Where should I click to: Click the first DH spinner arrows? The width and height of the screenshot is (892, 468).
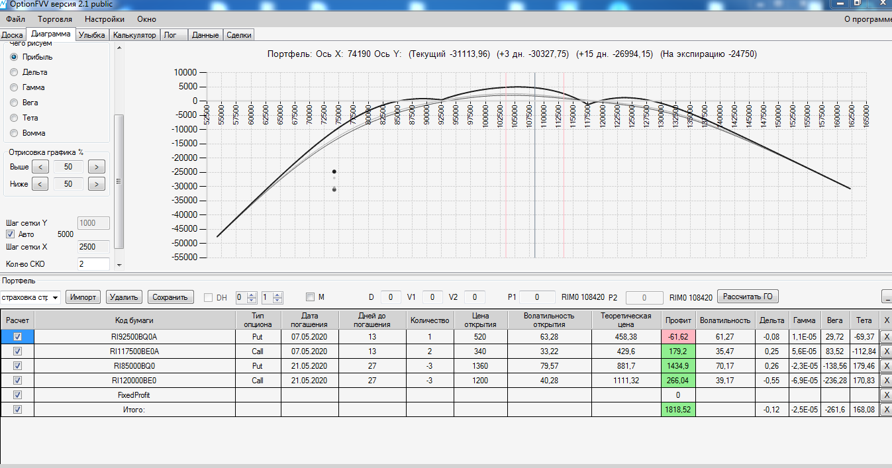[252, 297]
